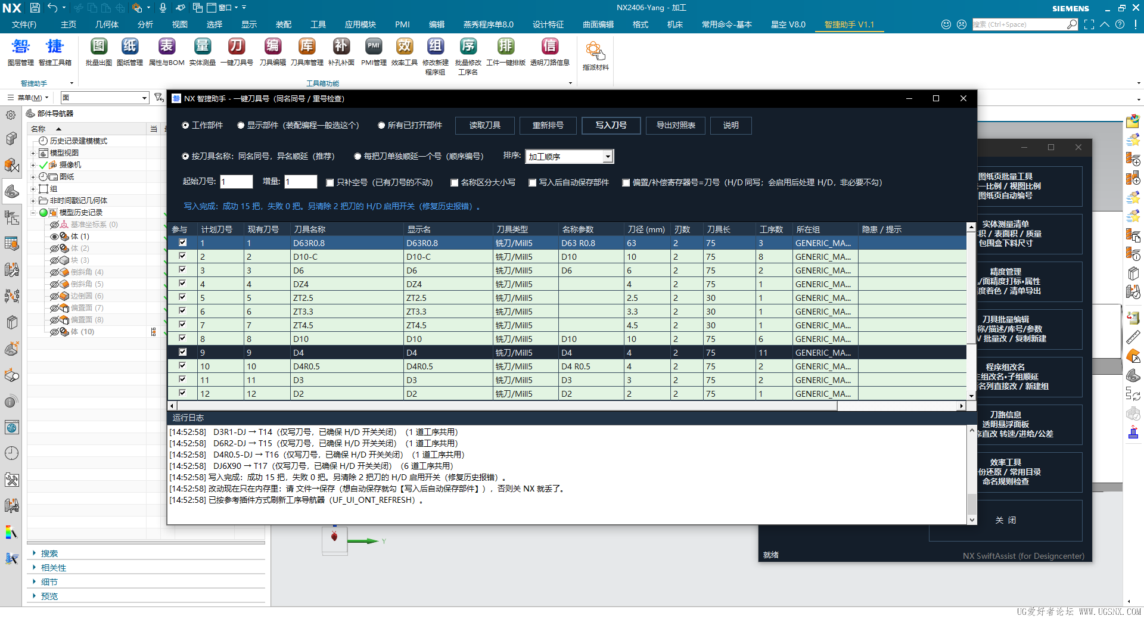
Task: Click the 读取刀具 button
Action: click(x=485, y=125)
